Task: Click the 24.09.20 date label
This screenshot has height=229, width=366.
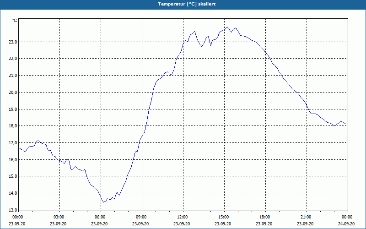Action: click(x=346, y=224)
